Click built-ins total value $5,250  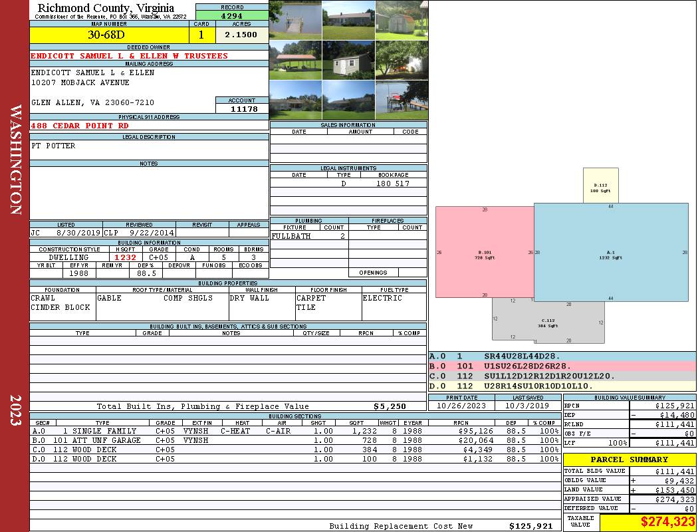coord(390,406)
